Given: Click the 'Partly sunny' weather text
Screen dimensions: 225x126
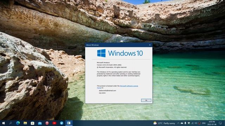Looking at the screenshot, I should 169,123.
